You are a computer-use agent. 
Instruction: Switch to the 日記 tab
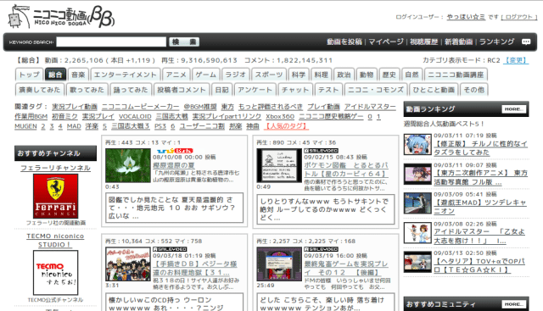[221, 90]
